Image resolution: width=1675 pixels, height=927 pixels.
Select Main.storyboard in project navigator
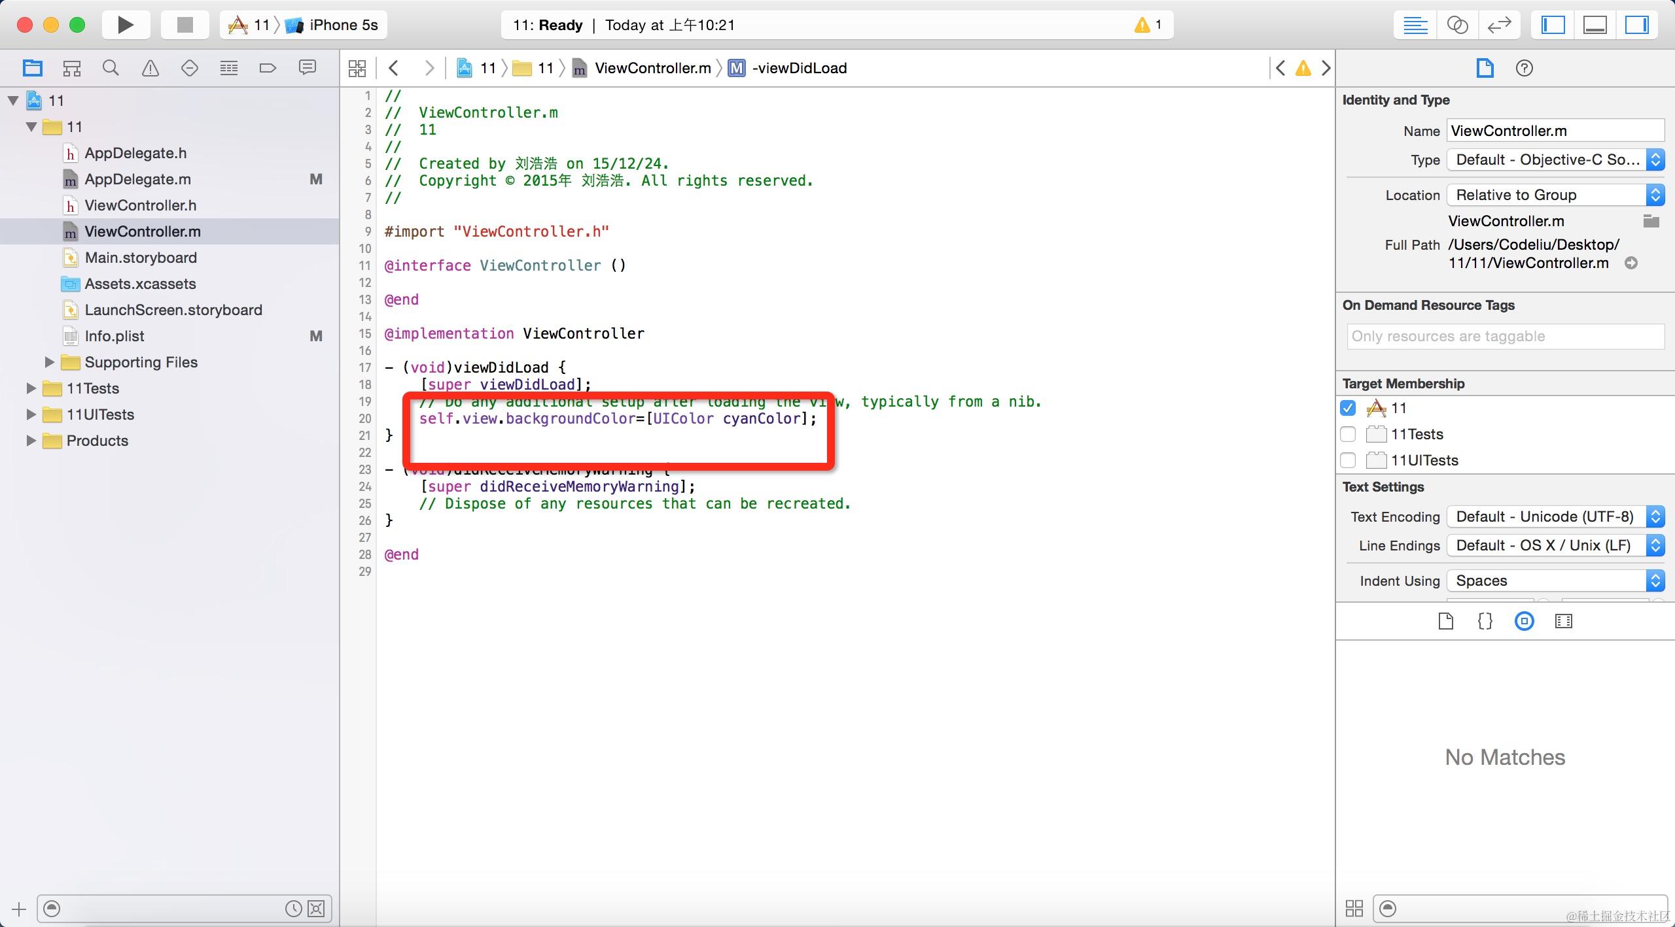(141, 258)
